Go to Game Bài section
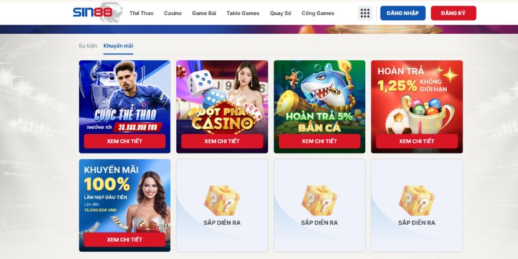The width and height of the screenshot is (518, 259). point(204,13)
